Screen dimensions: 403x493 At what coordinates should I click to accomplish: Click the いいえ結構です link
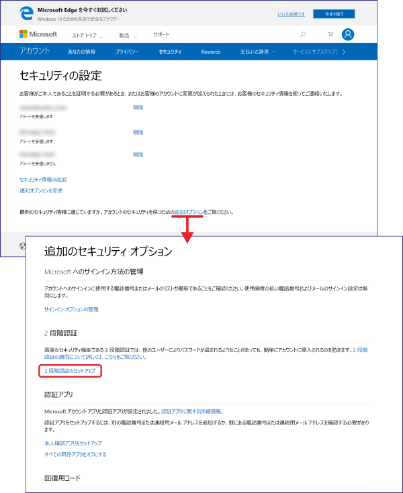coord(292,14)
